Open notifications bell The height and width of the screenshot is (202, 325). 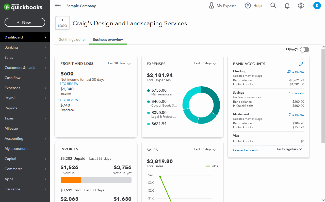tap(287, 6)
